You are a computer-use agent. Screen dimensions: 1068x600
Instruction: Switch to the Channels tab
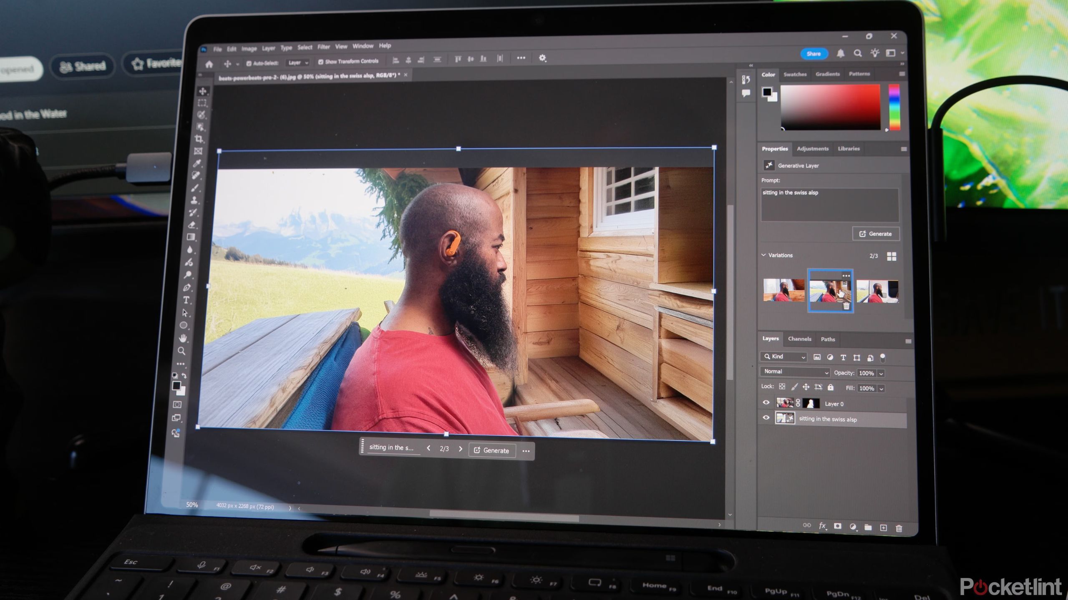point(799,339)
